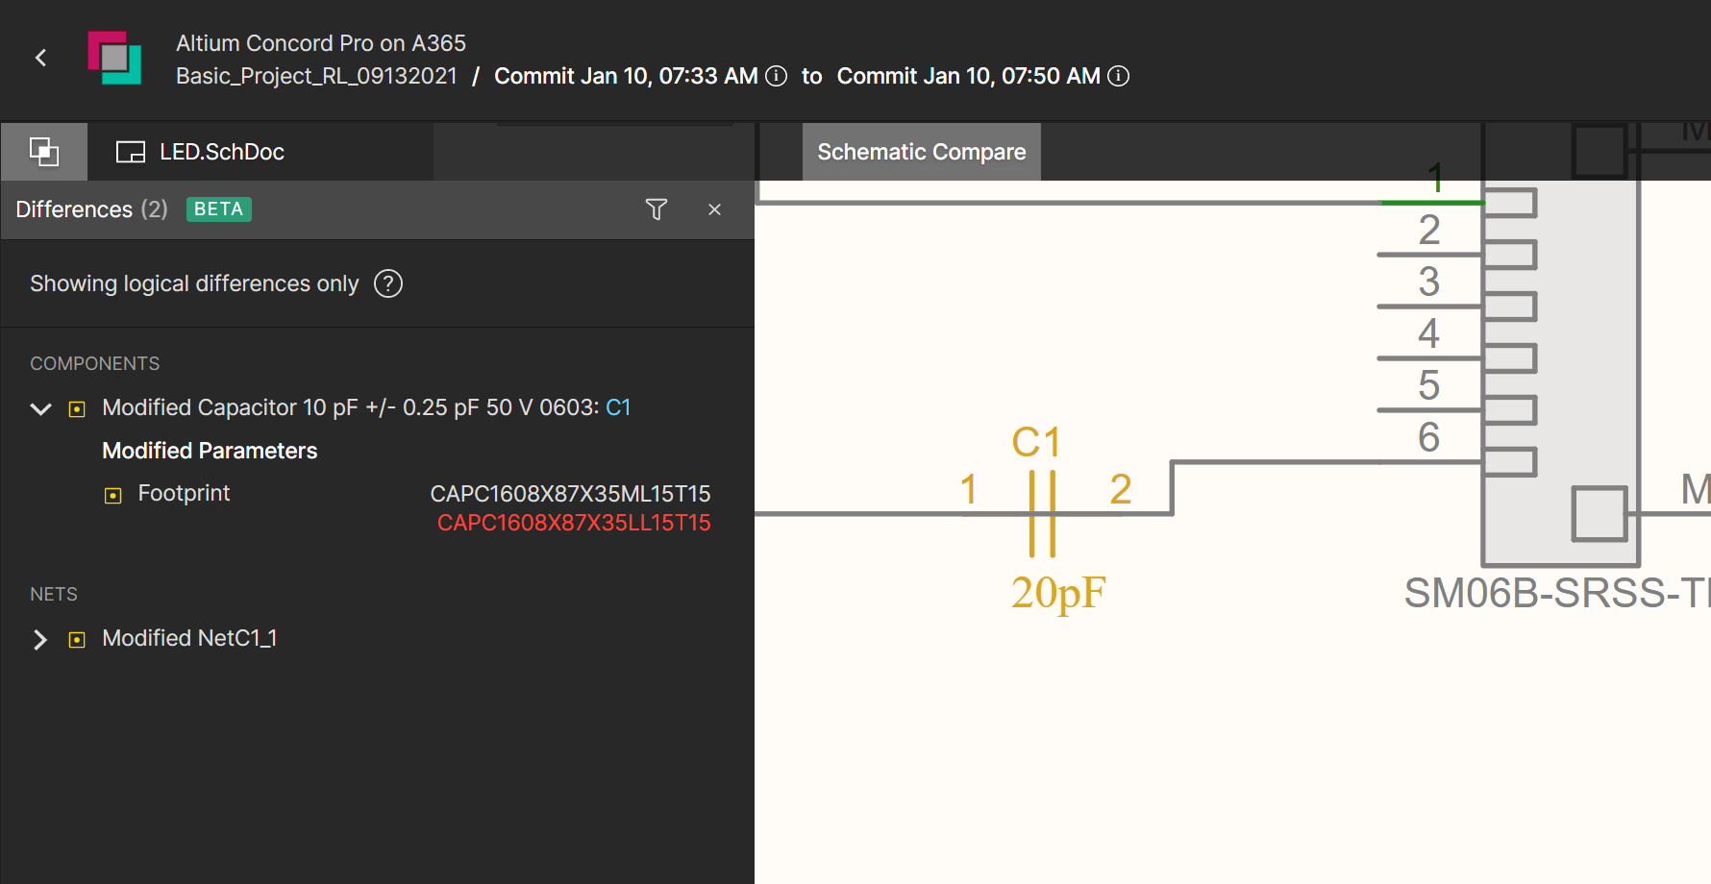Close the Differences panel
The width and height of the screenshot is (1711, 884).
[714, 209]
